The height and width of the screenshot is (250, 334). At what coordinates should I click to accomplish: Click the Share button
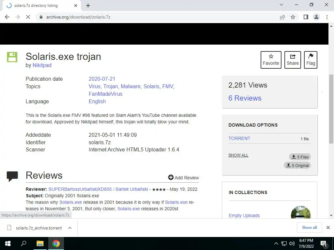click(x=293, y=60)
